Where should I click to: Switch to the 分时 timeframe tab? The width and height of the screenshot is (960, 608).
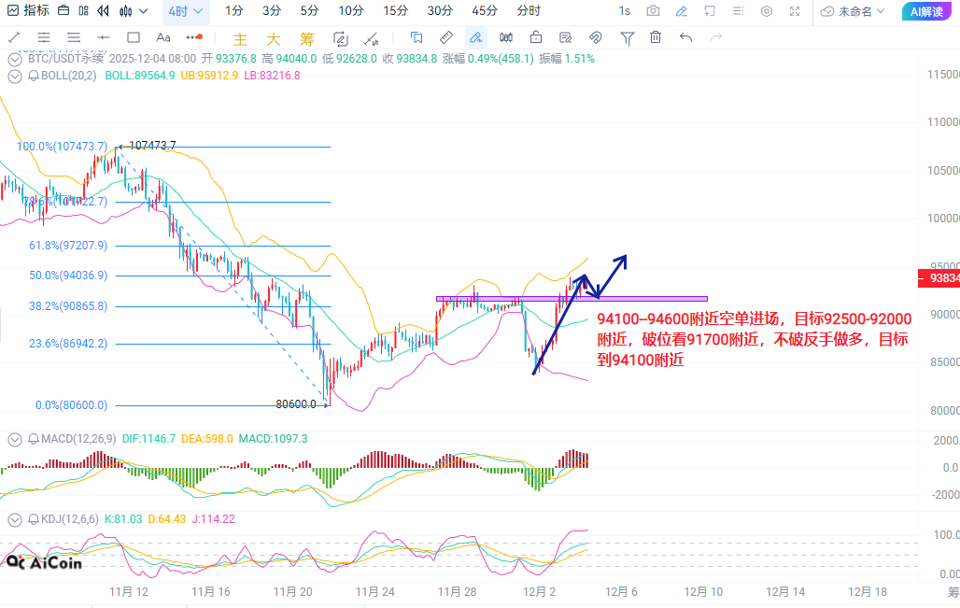pos(529,11)
